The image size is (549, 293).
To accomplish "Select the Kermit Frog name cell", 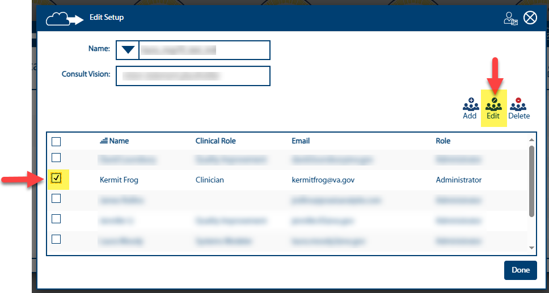I will pyautogui.click(x=119, y=180).
